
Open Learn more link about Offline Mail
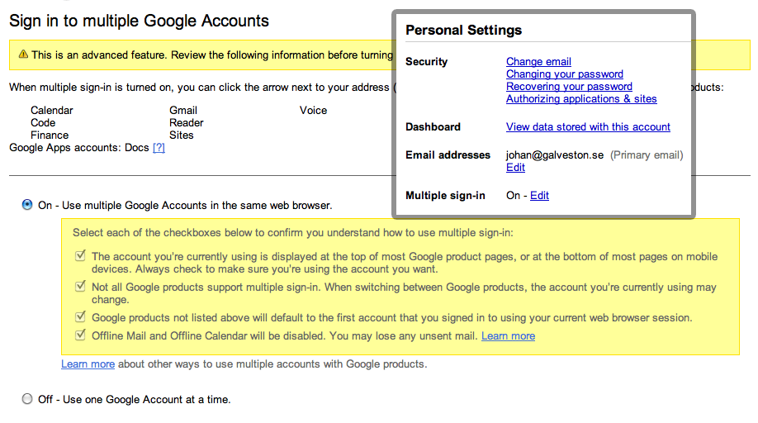point(508,336)
